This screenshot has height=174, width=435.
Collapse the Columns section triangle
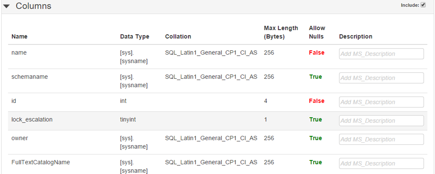(6, 6)
